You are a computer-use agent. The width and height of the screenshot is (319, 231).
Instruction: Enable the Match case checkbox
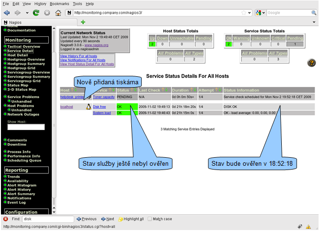tap(149, 219)
